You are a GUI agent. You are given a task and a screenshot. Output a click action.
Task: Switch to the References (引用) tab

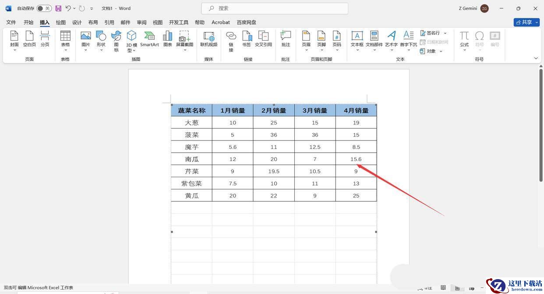point(109,22)
